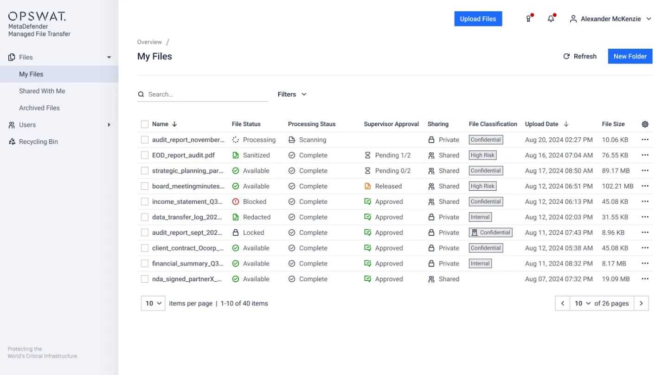Expand the Filters dropdown
The height and width of the screenshot is (375, 668).
[x=292, y=94]
